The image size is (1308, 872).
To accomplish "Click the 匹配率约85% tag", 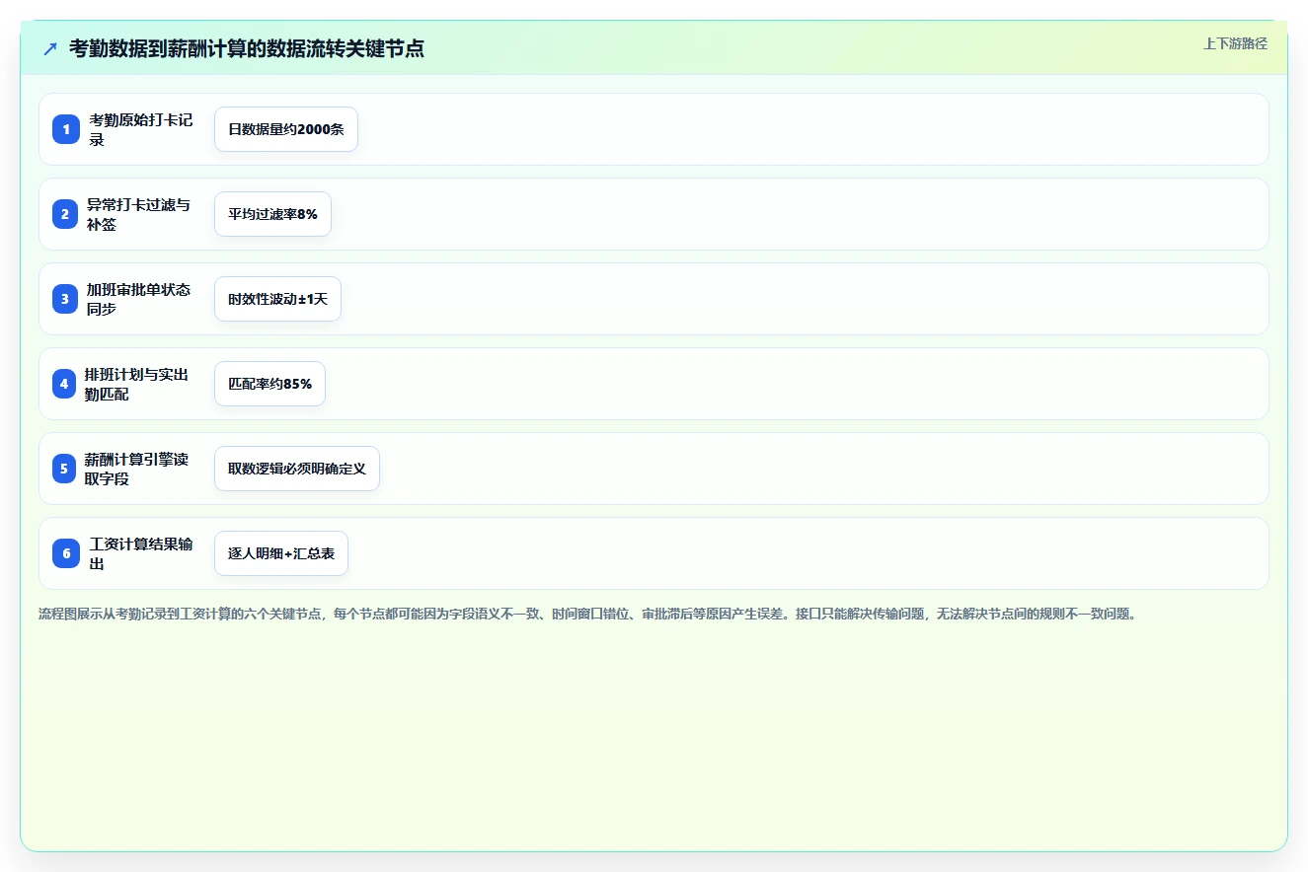I will click(269, 384).
